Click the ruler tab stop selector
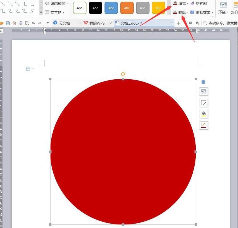Image resolution: width=238 pixels, height=228 pixels. [x=1, y=31]
